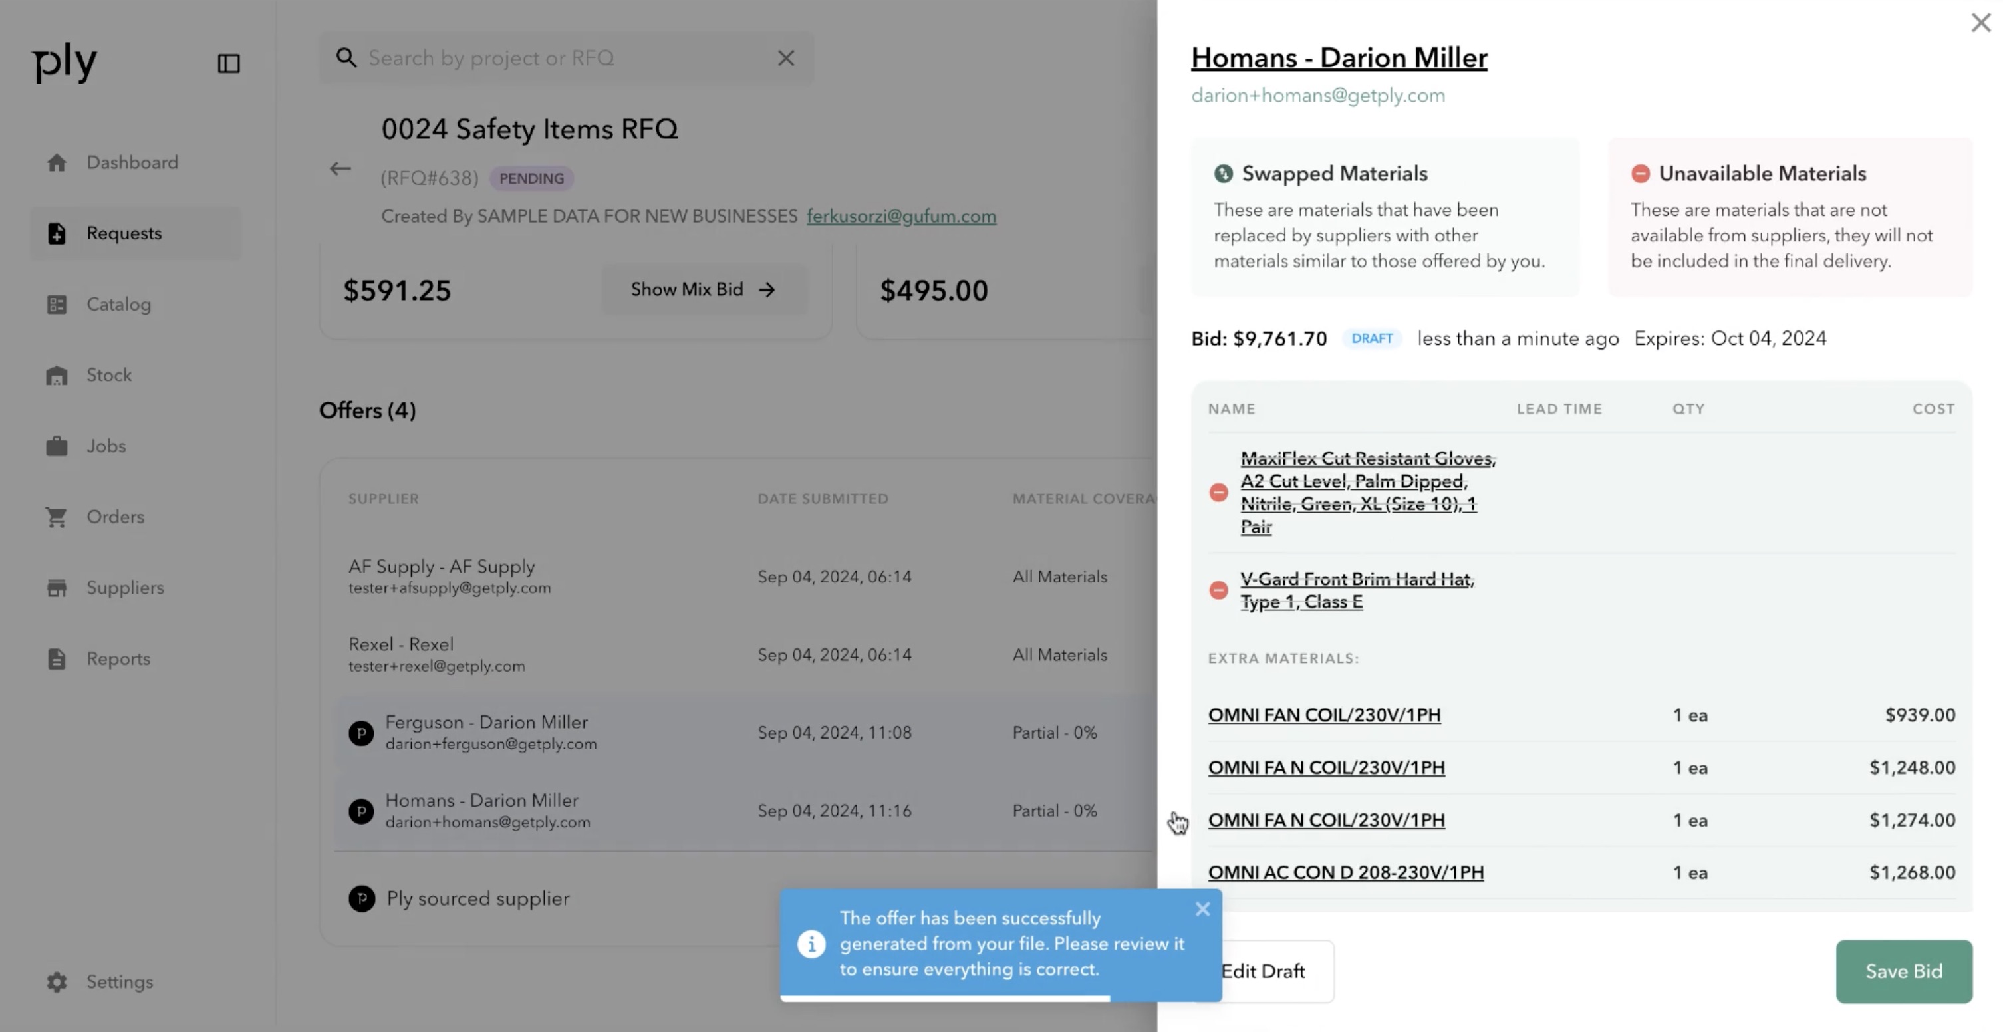Focus the project or RFQ search field
This screenshot has height=1032, width=2003.
coord(560,59)
